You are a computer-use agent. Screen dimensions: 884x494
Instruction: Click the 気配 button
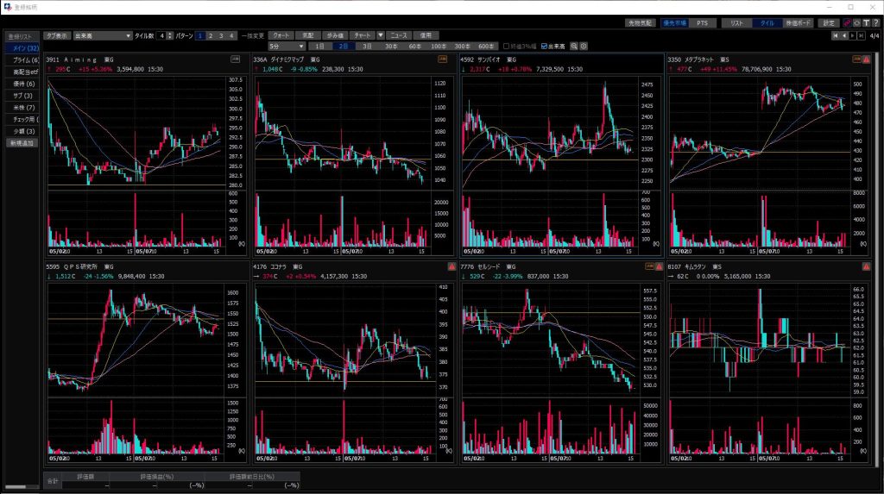point(308,35)
